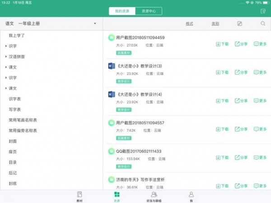The image size is (271, 203).
Task: Click image icon of 济南的冬天 resource
Action: (112, 180)
